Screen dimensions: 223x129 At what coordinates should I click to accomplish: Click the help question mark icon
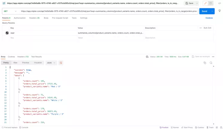coord(221,128)
